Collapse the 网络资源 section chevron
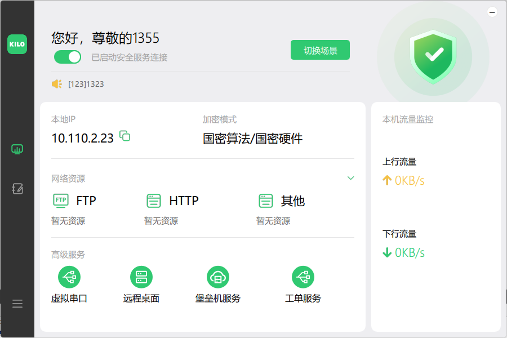This screenshot has width=507, height=338. [x=351, y=177]
